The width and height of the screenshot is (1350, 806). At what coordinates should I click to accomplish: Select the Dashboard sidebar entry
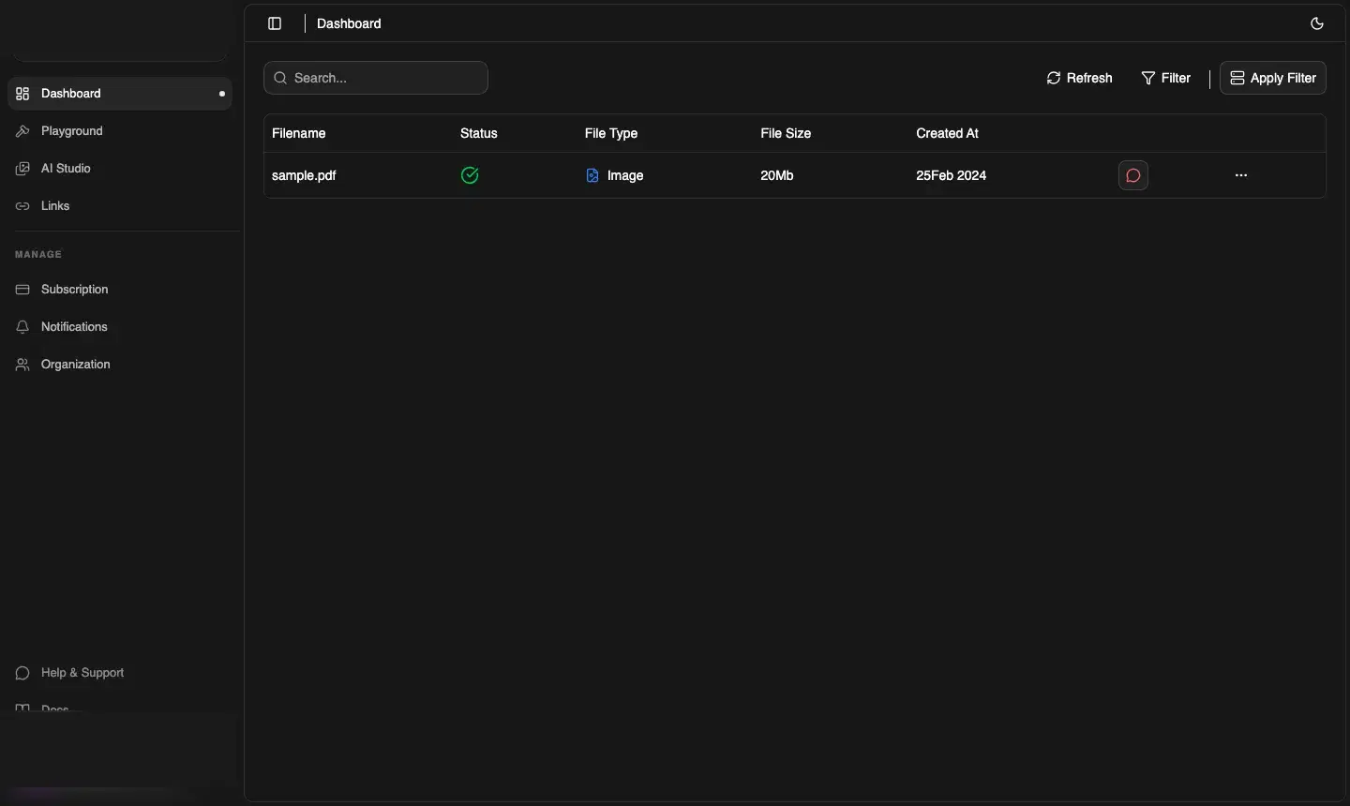pyautogui.click(x=120, y=94)
